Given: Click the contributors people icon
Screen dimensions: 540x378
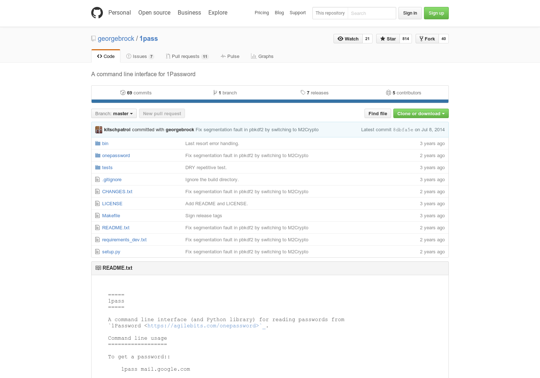Looking at the screenshot, I should coord(389,93).
